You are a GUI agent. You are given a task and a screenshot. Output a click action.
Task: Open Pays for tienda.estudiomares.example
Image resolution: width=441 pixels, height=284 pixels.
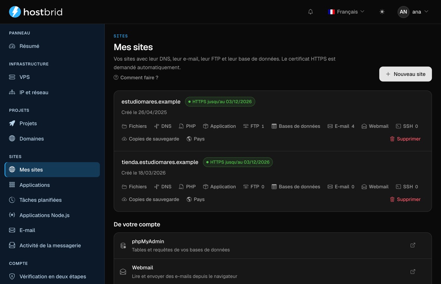point(195,200)
